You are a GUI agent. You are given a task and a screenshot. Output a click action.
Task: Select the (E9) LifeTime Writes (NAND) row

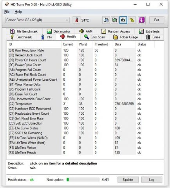pos(81,138)
